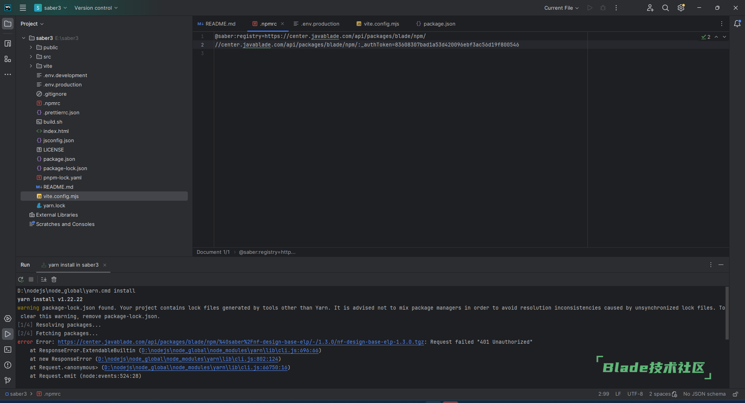Open the Project tool window icon
The width and height of the screenshot is (745, 403).
coord(8,24)
